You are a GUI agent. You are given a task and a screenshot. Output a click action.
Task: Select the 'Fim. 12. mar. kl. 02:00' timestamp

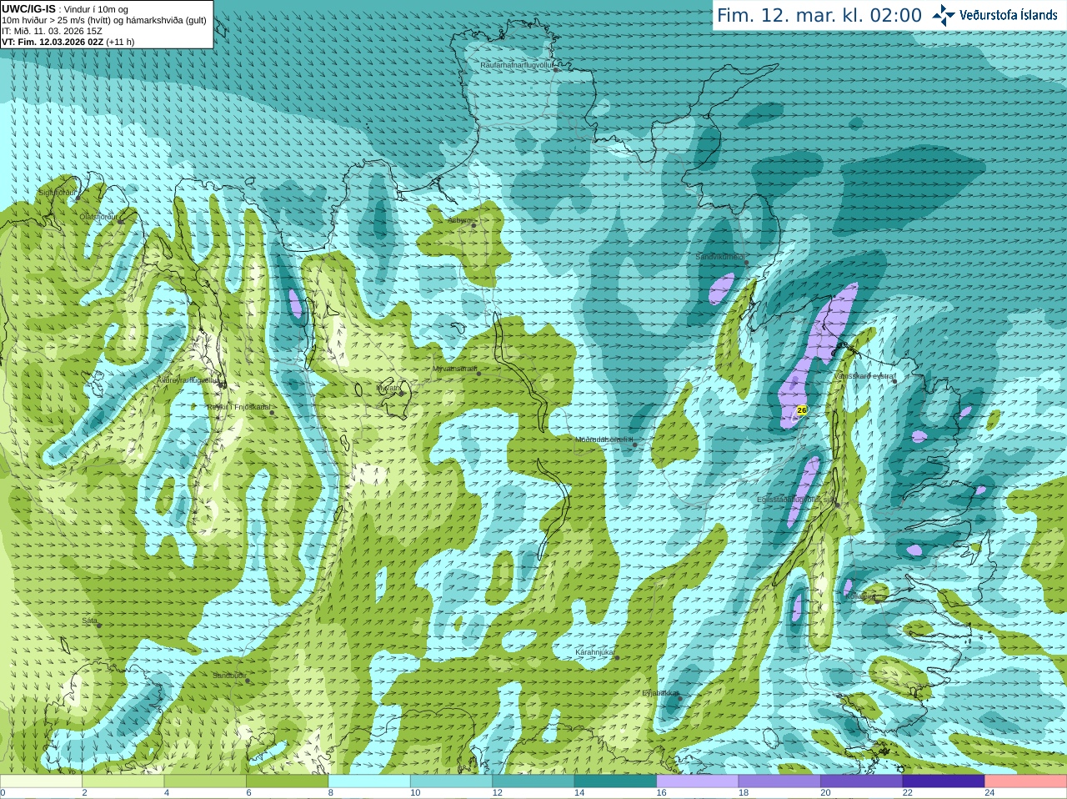point(819,15)
